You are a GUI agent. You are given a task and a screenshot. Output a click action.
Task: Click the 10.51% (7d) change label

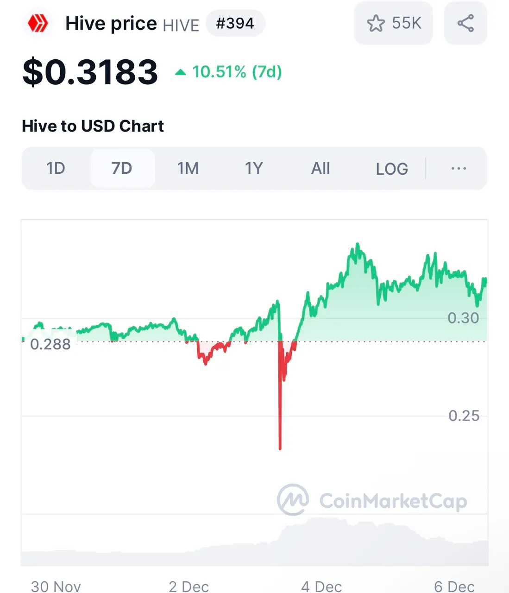click(x=237, y=72)
